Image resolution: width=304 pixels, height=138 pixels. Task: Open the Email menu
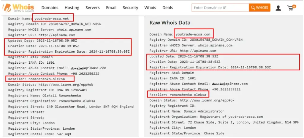[111, 8]
